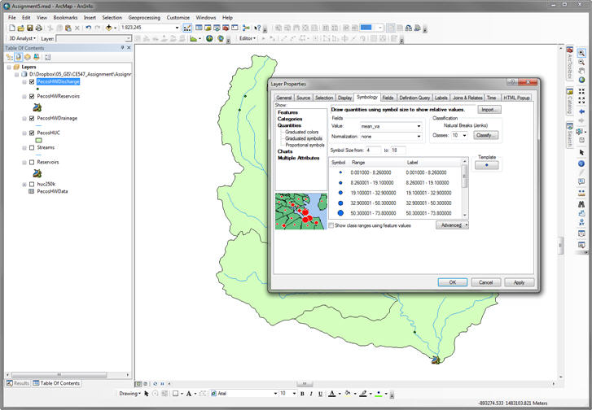Click the Add Data icon

[x=109, y=28]
